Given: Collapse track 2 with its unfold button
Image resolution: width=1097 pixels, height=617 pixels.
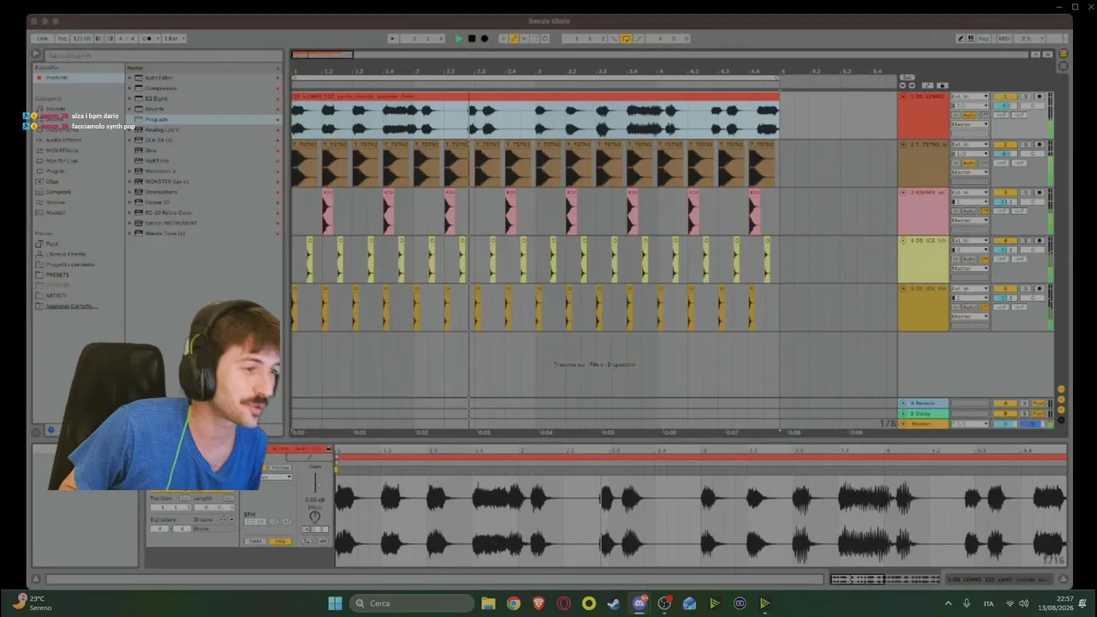Looking at the screenshot, I should pos(902,144).
